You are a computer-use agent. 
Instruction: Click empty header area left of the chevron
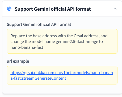point(102,9)
